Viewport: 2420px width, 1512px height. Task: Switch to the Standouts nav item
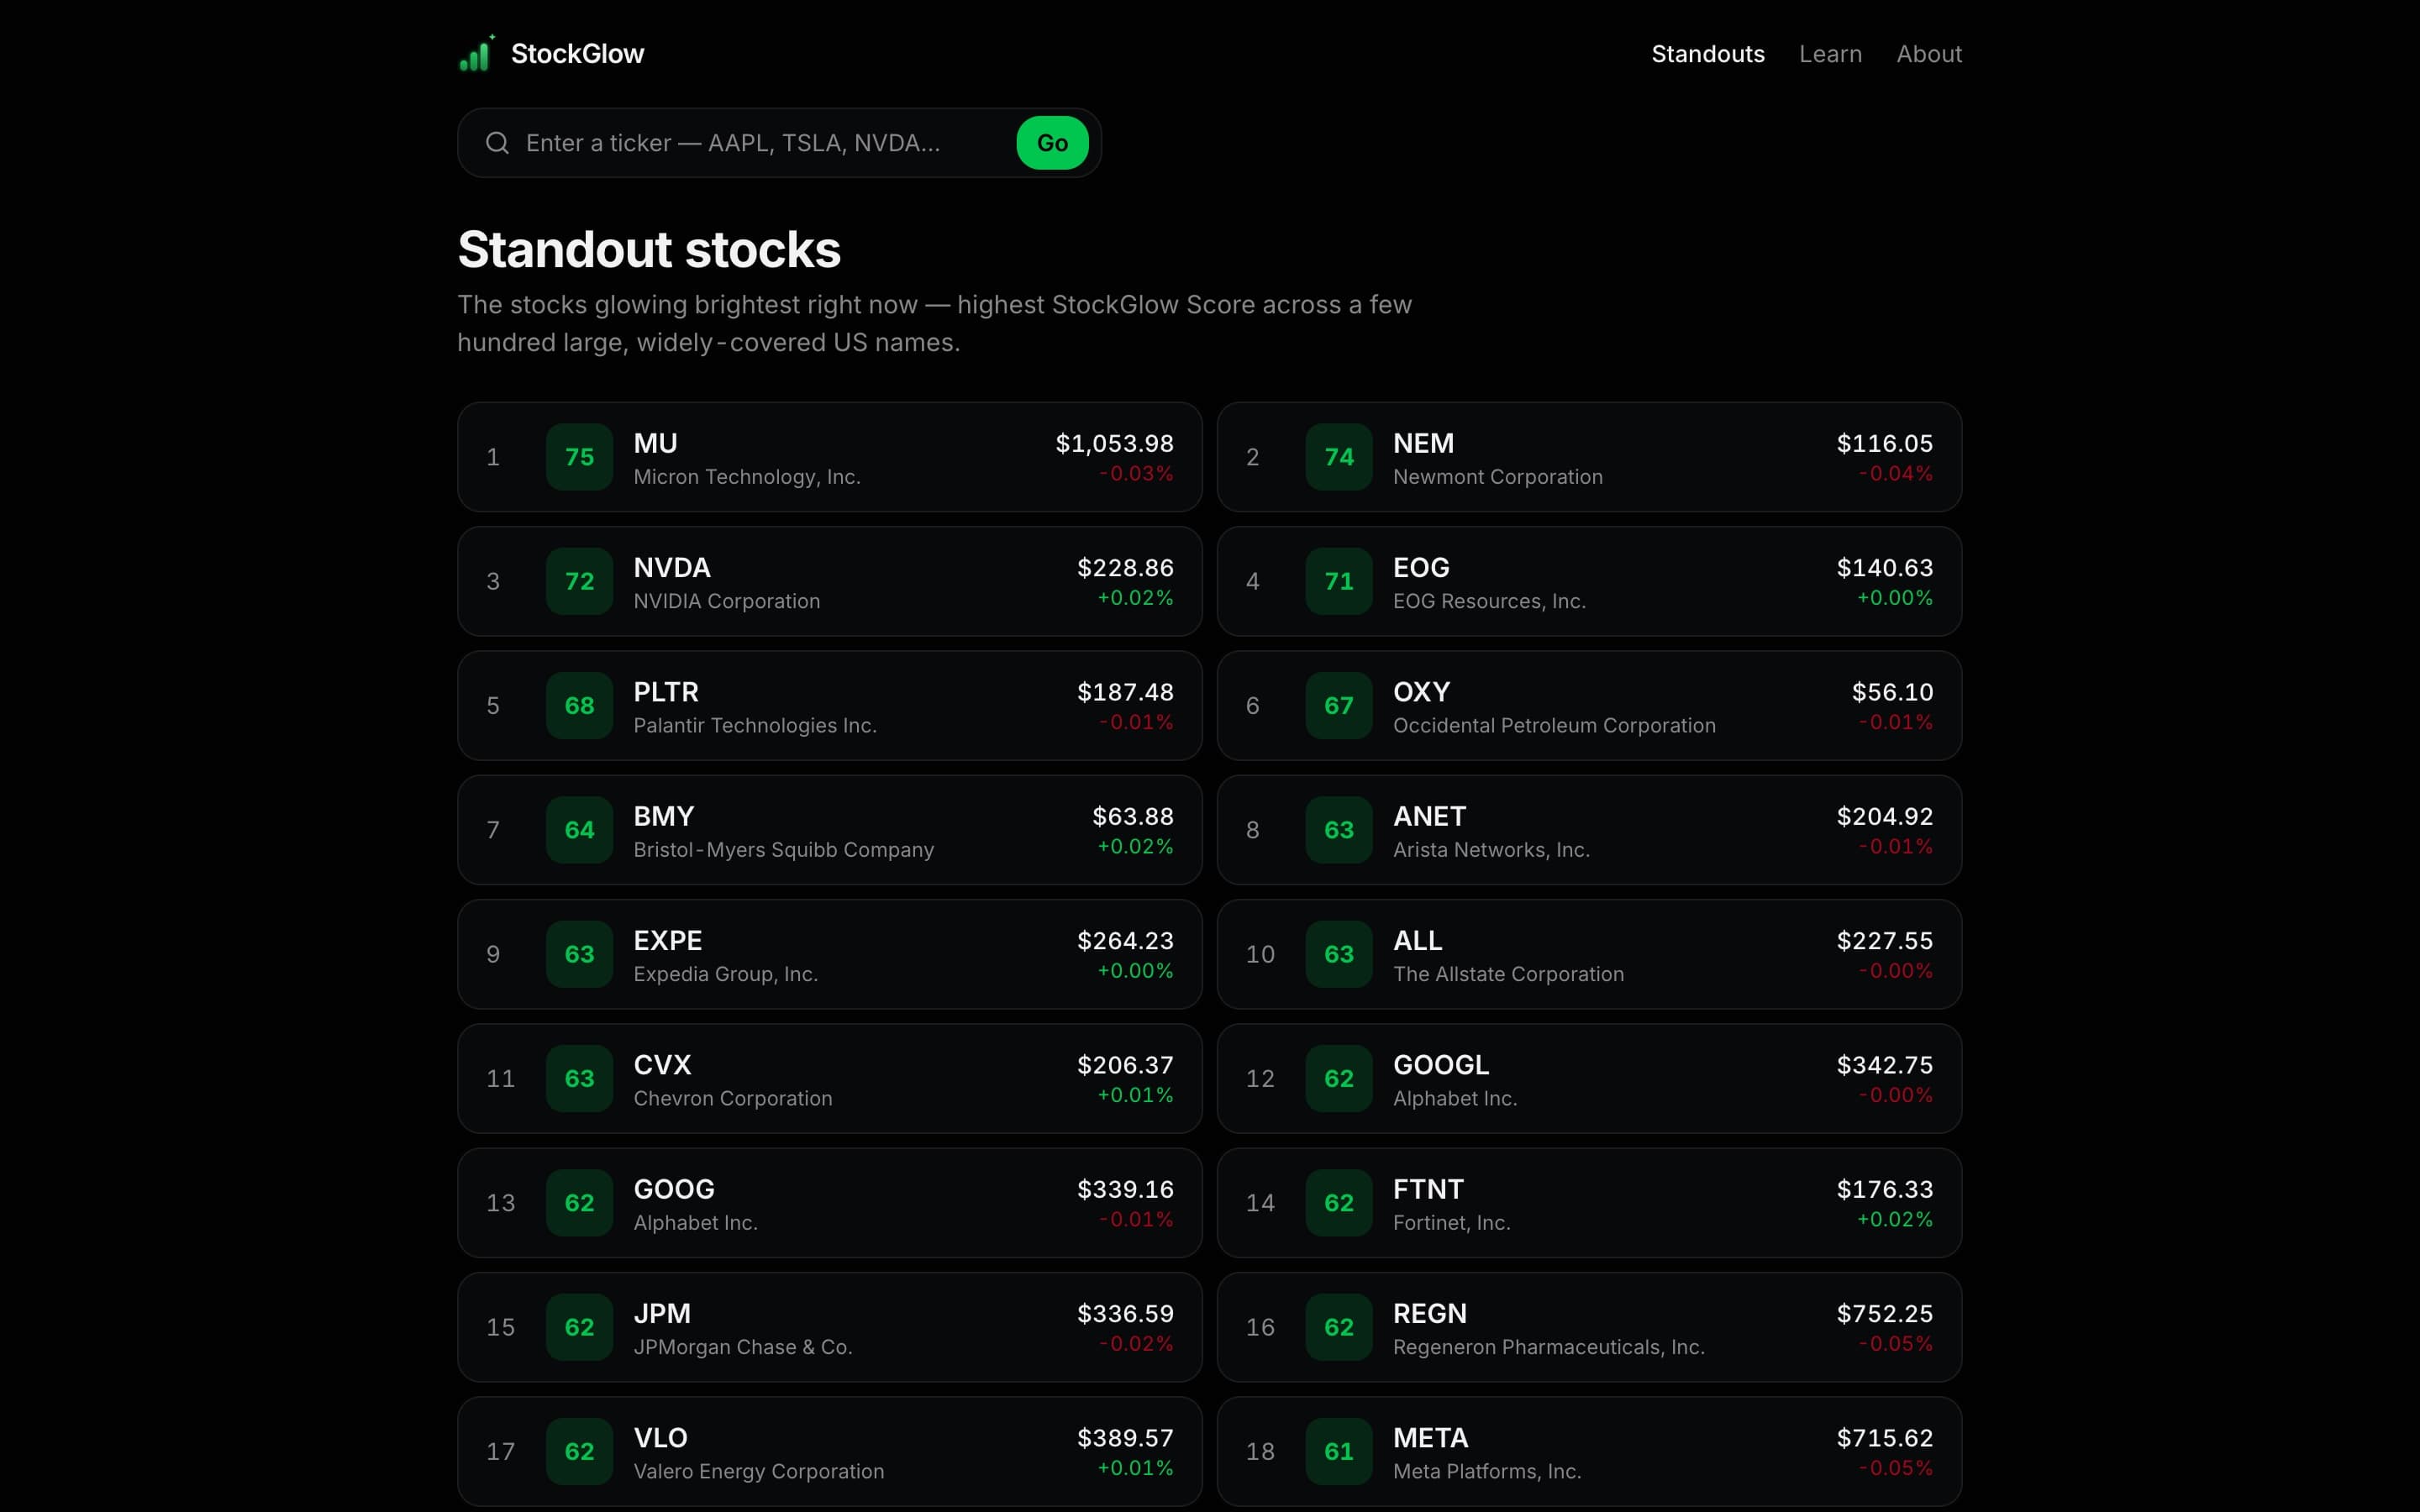(x=1707, y=54)
